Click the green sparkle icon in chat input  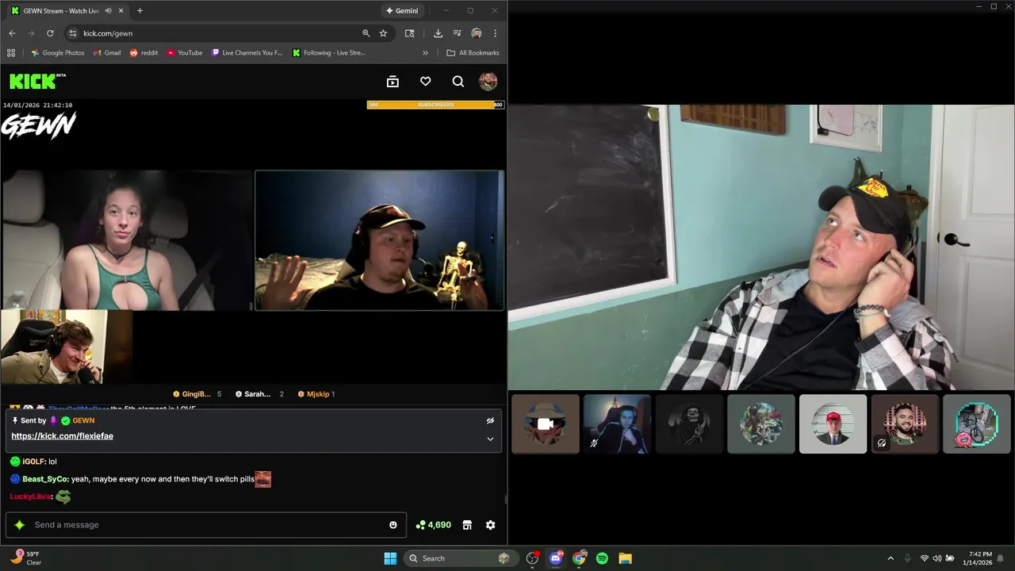click(x=20, y=525)
